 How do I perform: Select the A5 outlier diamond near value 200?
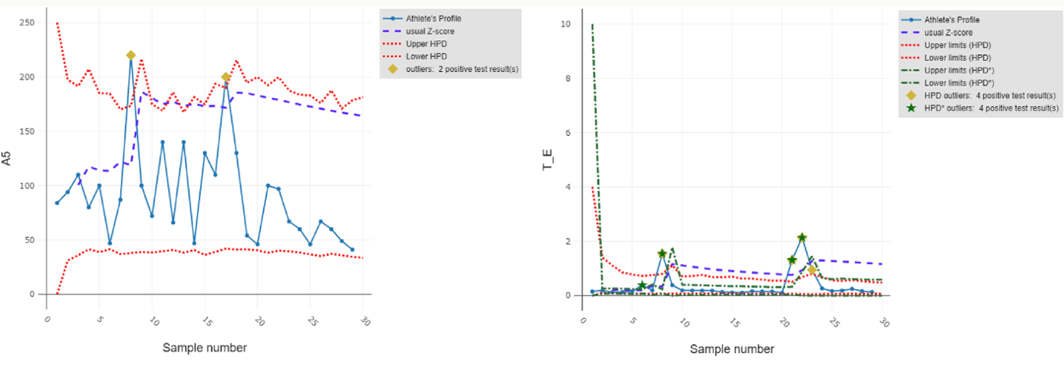tap(226, 77)
